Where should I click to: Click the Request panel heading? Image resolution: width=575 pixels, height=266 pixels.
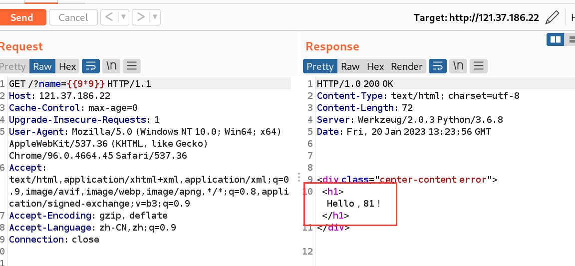click(21, 46)
